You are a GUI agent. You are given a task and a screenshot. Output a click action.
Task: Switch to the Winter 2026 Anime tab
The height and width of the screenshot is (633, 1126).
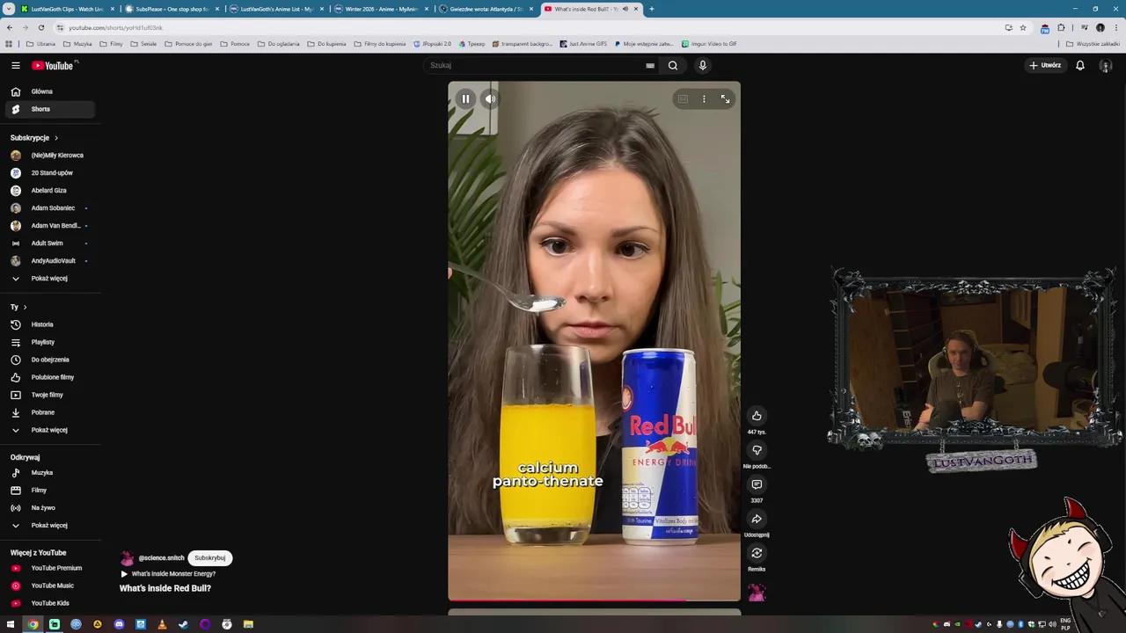pos(381,9)
